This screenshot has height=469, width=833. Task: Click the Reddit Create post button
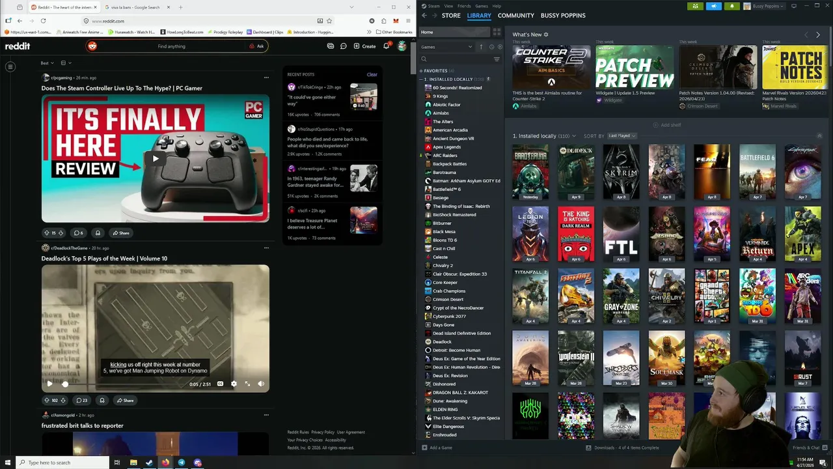point(364,46)
